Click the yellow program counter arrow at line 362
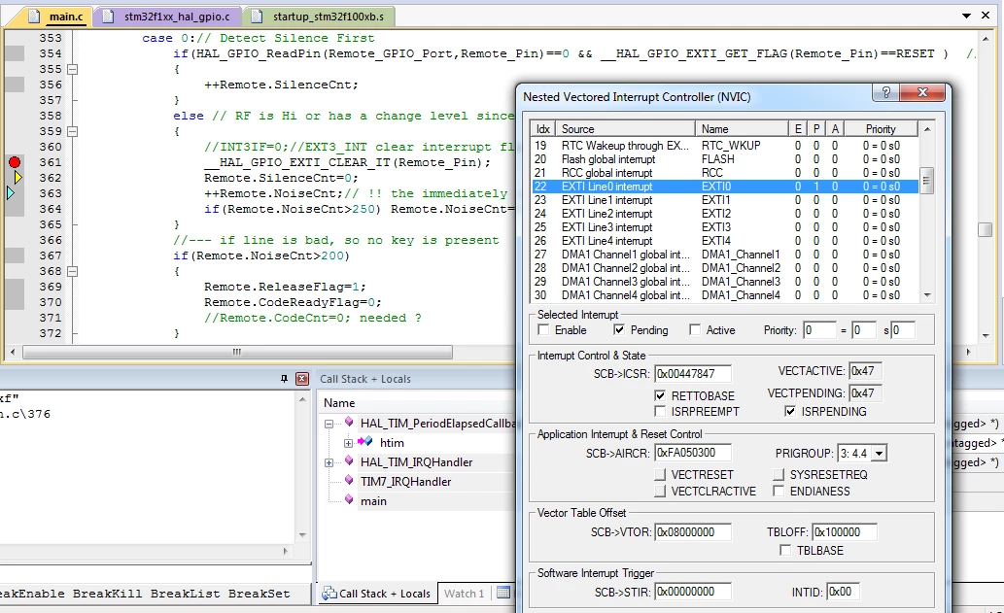 [x=17, y=177]
